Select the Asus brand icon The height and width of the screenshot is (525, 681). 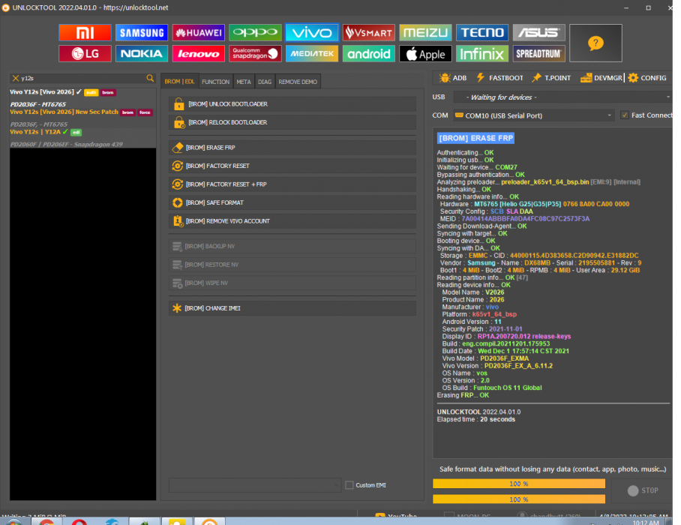tap(539, 32)
